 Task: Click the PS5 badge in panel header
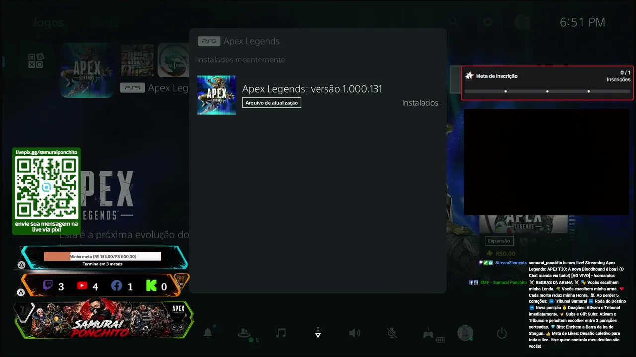point(209,41)
